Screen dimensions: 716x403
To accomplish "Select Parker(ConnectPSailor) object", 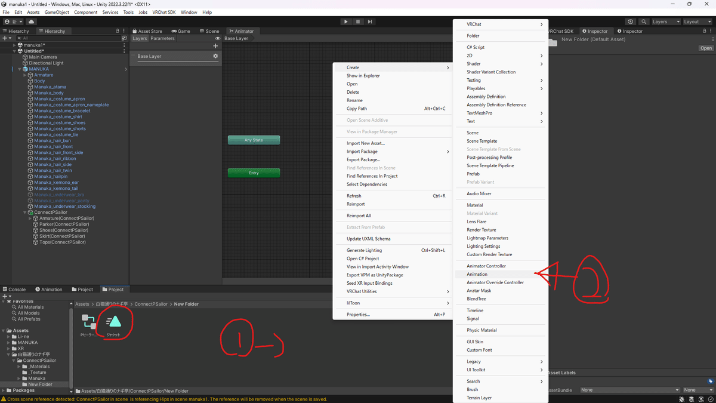I will click(64, 224).
